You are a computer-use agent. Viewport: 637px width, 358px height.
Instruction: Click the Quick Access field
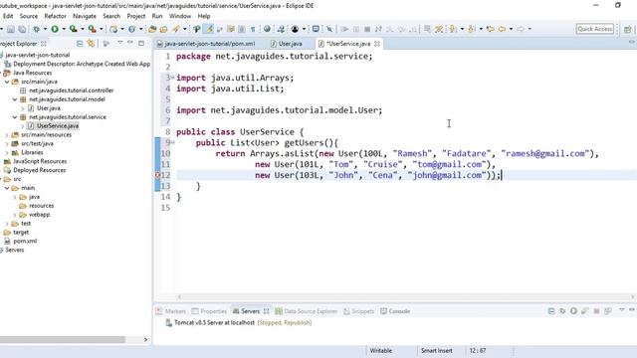pyautogui.click(x=595, y=29)
